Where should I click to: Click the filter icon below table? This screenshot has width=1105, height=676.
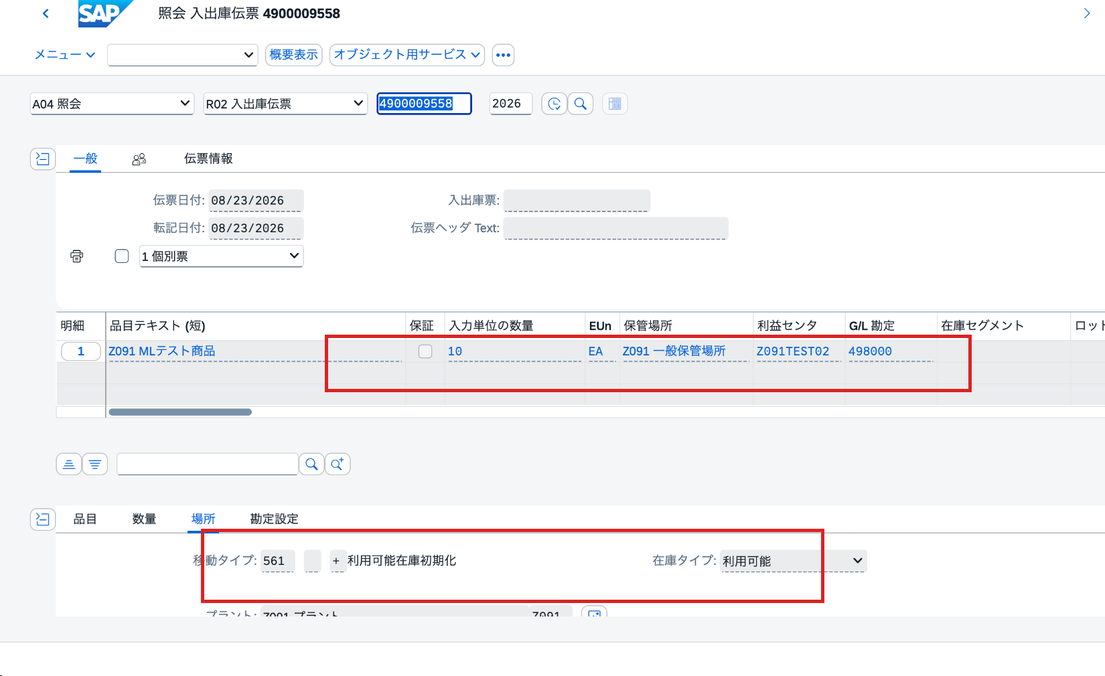[x=95, y=464]
